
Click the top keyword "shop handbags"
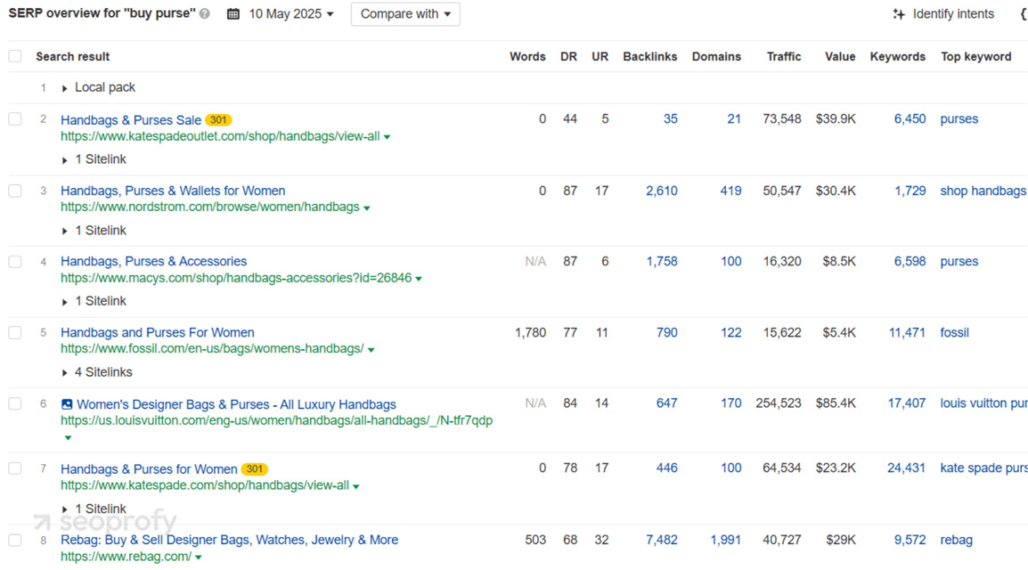click(983, 191)
